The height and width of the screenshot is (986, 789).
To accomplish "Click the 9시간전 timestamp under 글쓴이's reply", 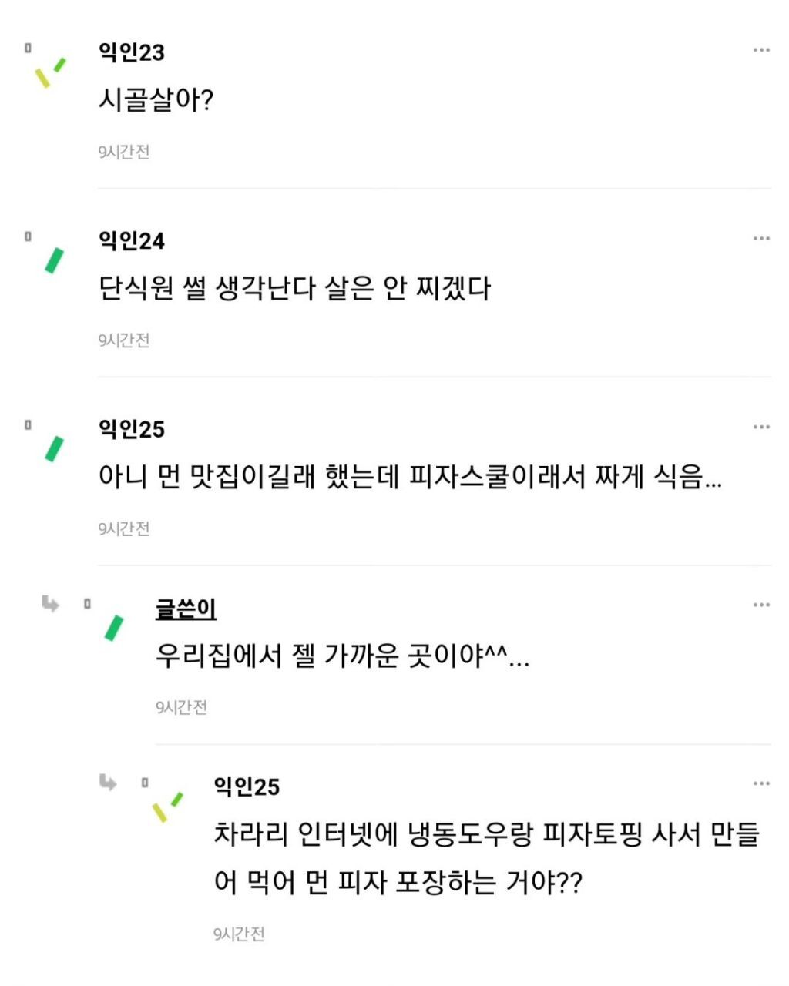I will coord(181,707).
